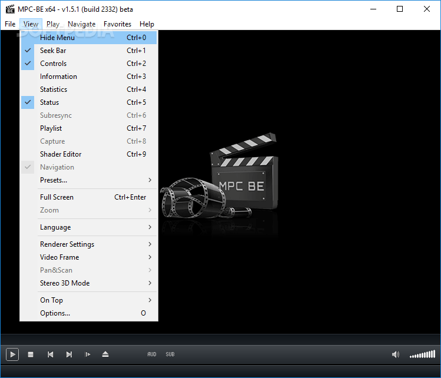Adjust the volume level slider
This screenshot has width=441, height=378.
point(422,354)
